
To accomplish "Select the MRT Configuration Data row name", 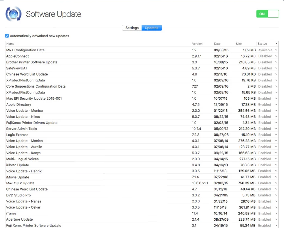I will (25, 50).
